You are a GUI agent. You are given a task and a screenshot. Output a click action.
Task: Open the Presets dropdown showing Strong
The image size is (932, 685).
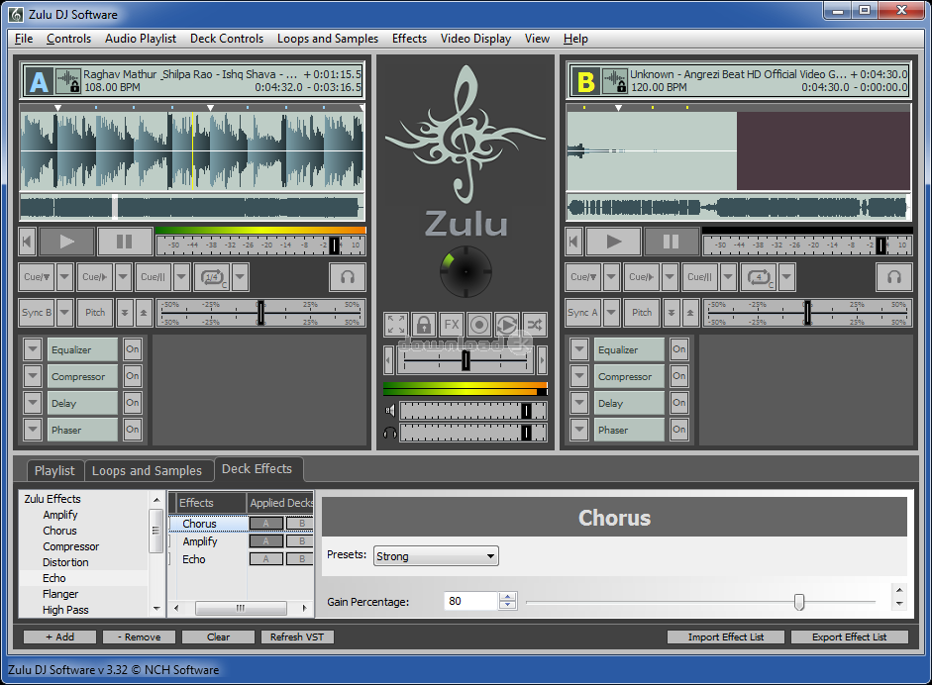436,556
